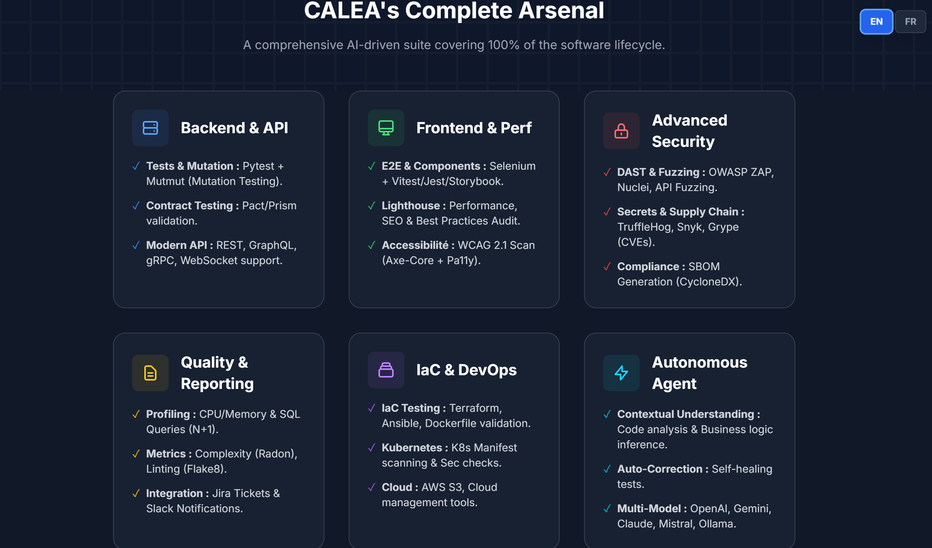Toggle the checkmark next to Multi-Model
The image size is (932, 548).
607,509
